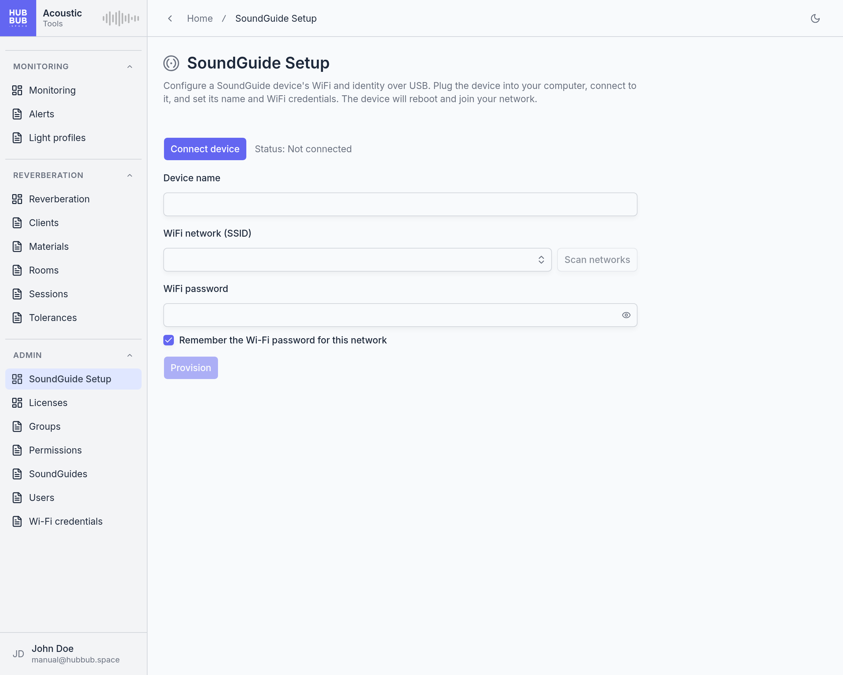
Task: Open the WiFi network SSID dropdown
Action: pyautogui.click(x=357, y=260)
